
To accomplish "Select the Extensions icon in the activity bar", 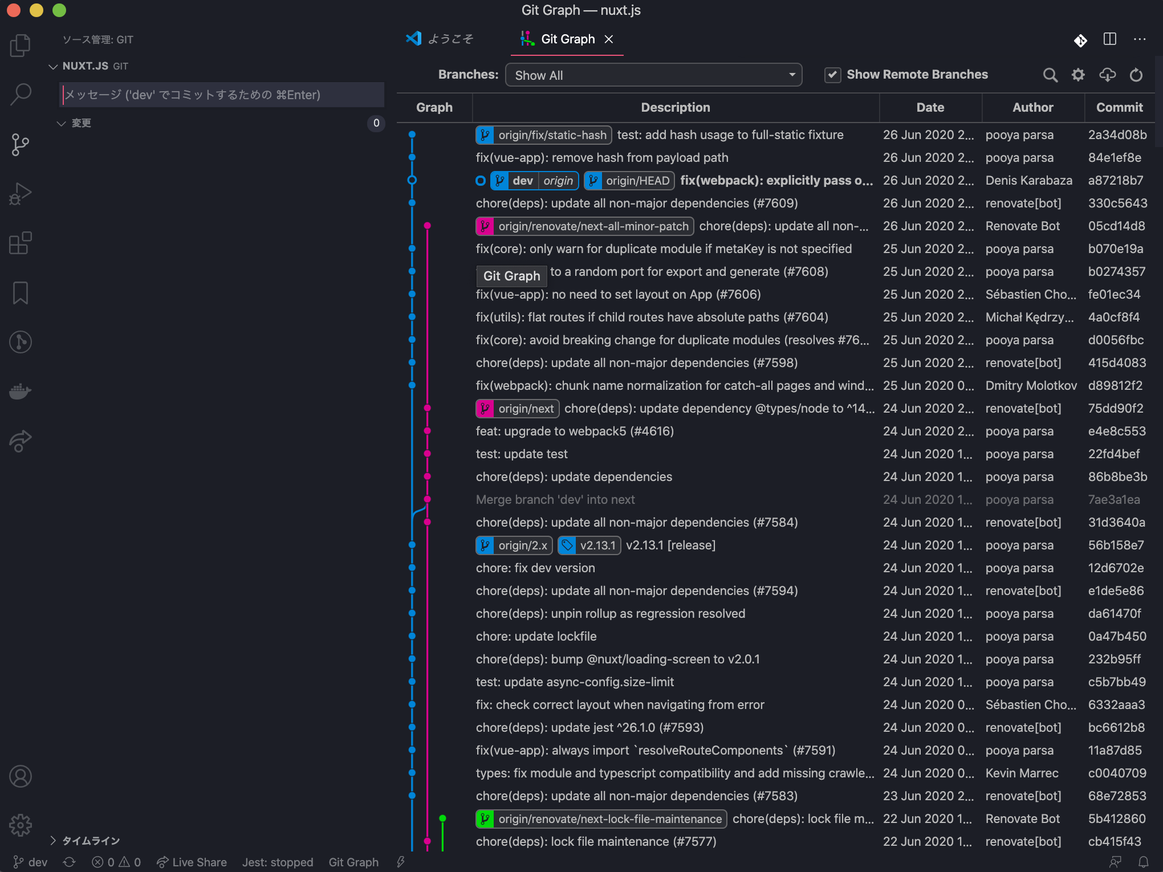I will (x=21, y=243).
